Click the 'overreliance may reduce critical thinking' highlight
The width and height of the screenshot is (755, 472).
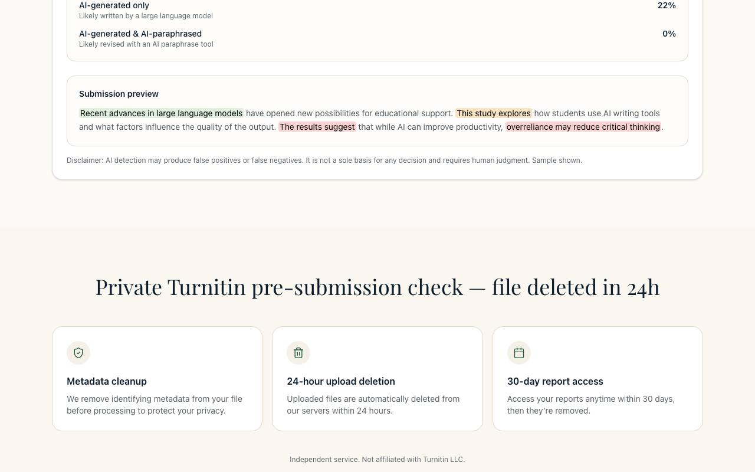pyautogui.click(x=583, y=127)
